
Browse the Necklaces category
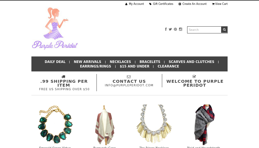tap(120, 62)
